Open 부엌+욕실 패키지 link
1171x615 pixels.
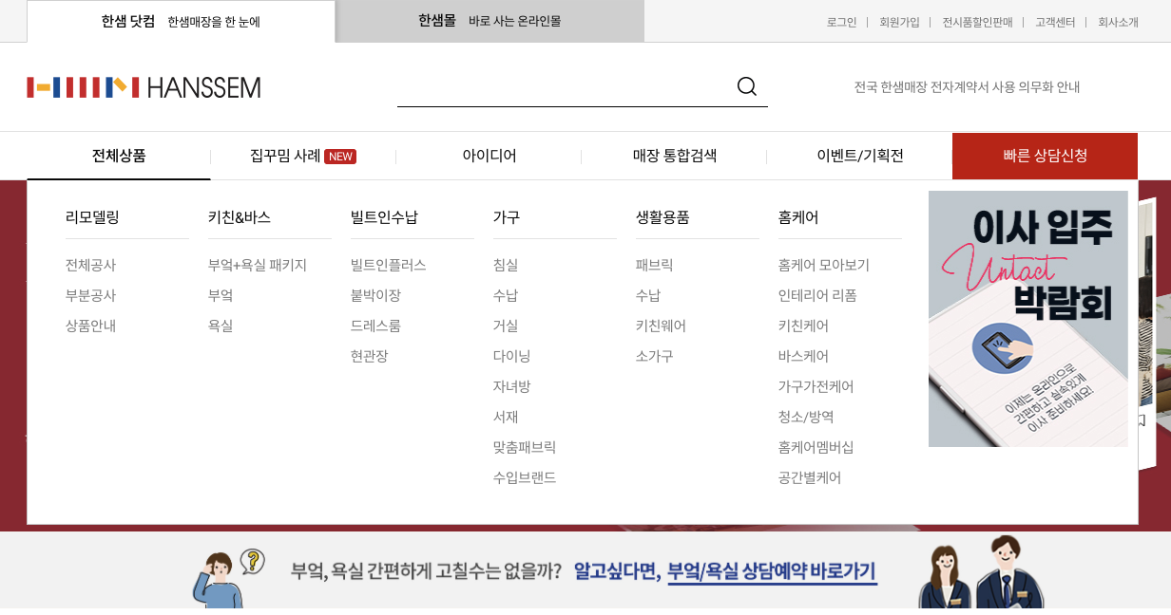(x=258, y=265)
